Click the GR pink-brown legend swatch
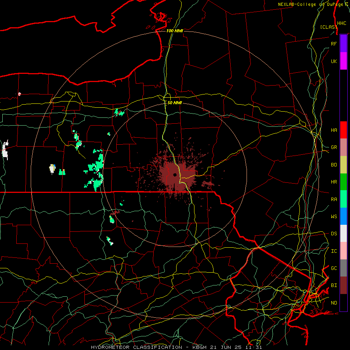The width and height of the screenshot is (350, 350). pos(343,147)
